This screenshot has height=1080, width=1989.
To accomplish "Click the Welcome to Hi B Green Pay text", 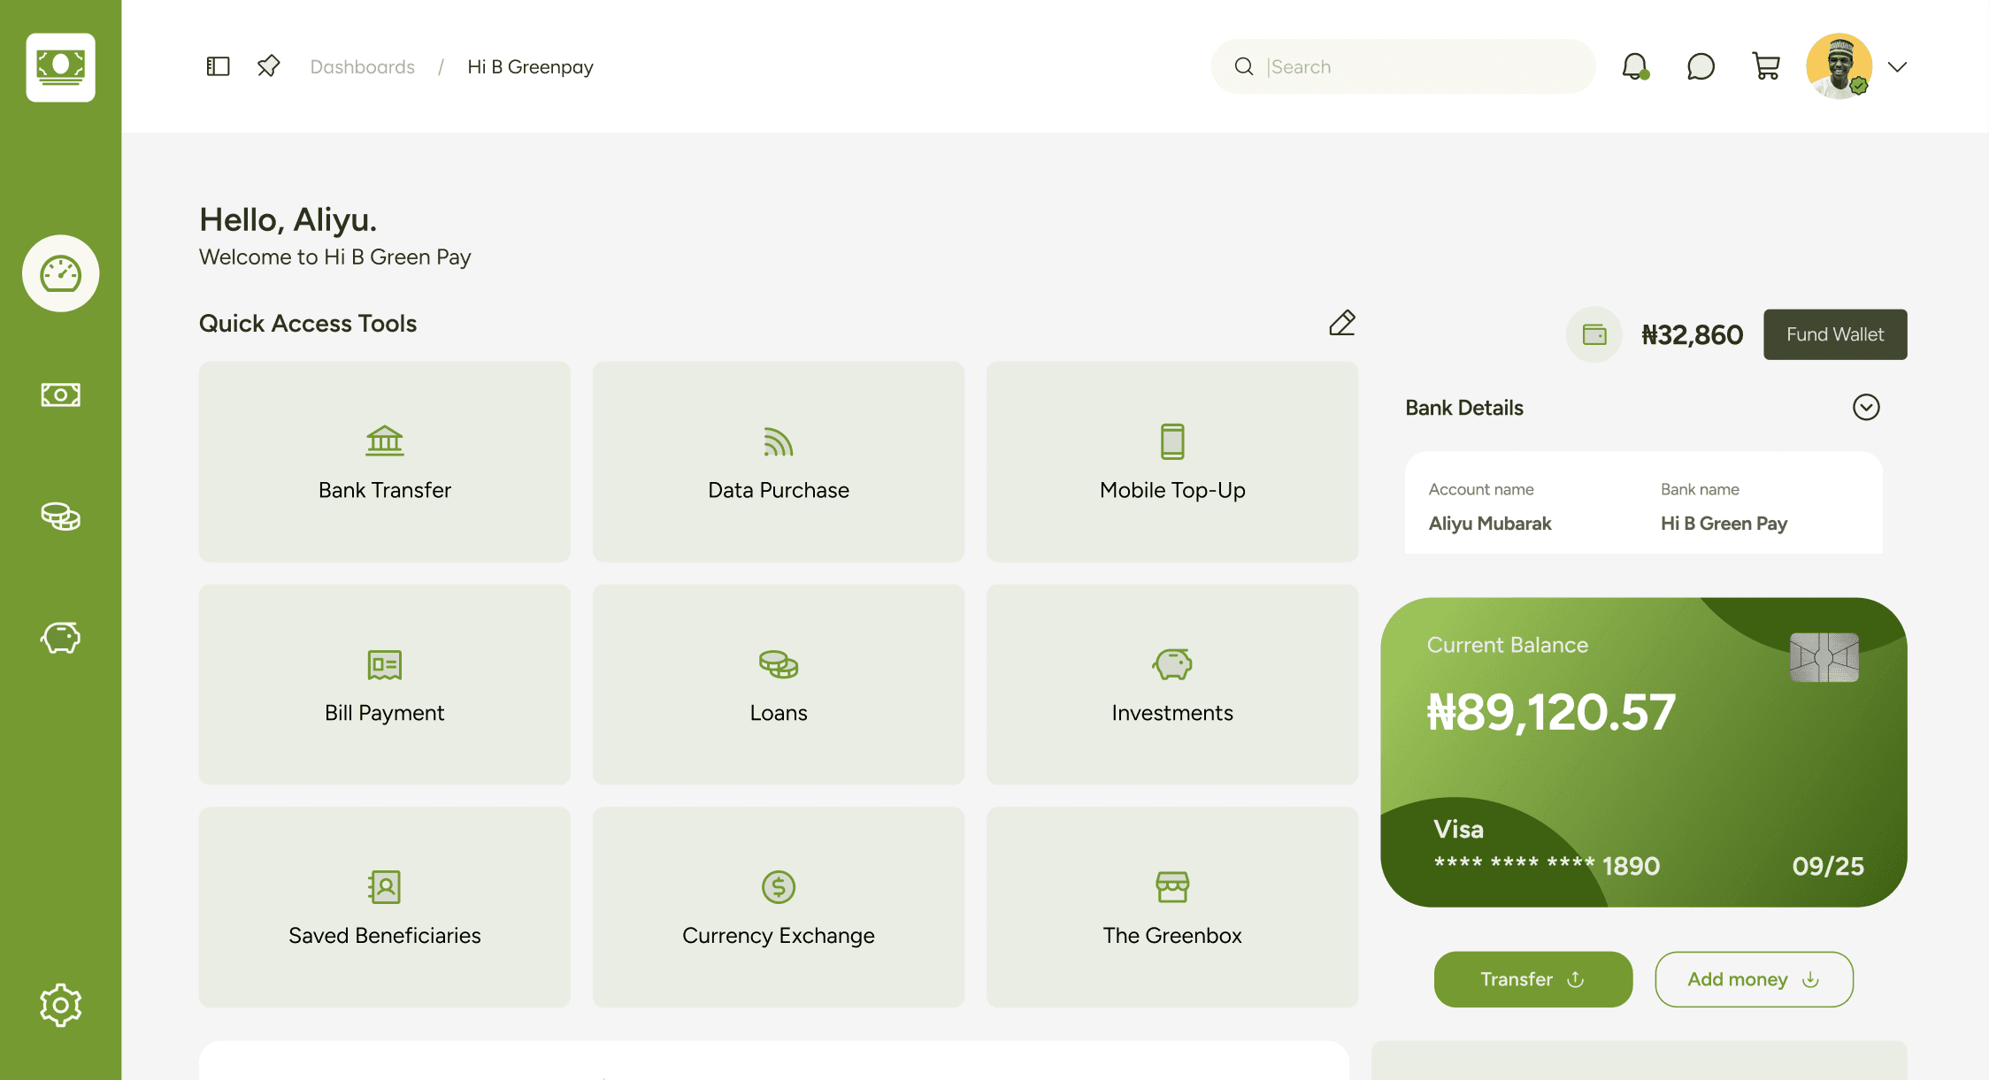I will 335,257.
